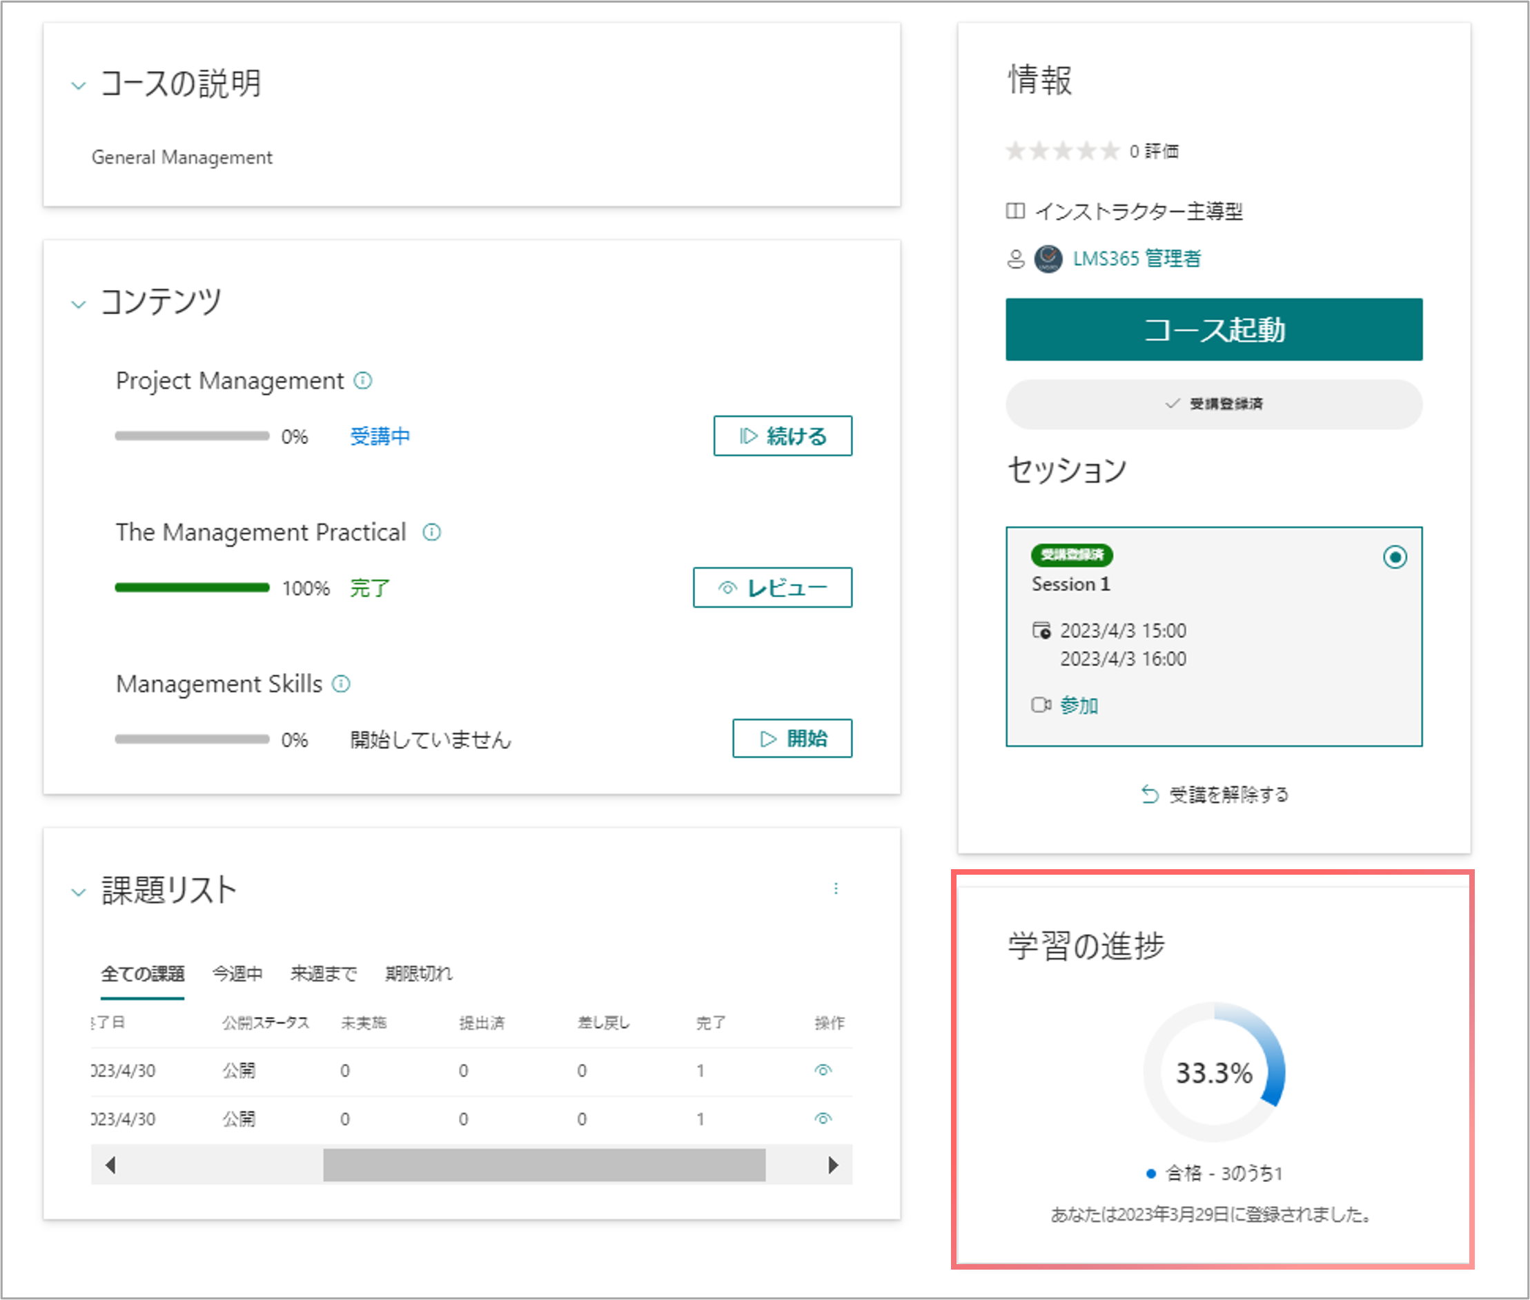Click the 開始 button for Management Skills

(x=792, y=738)
